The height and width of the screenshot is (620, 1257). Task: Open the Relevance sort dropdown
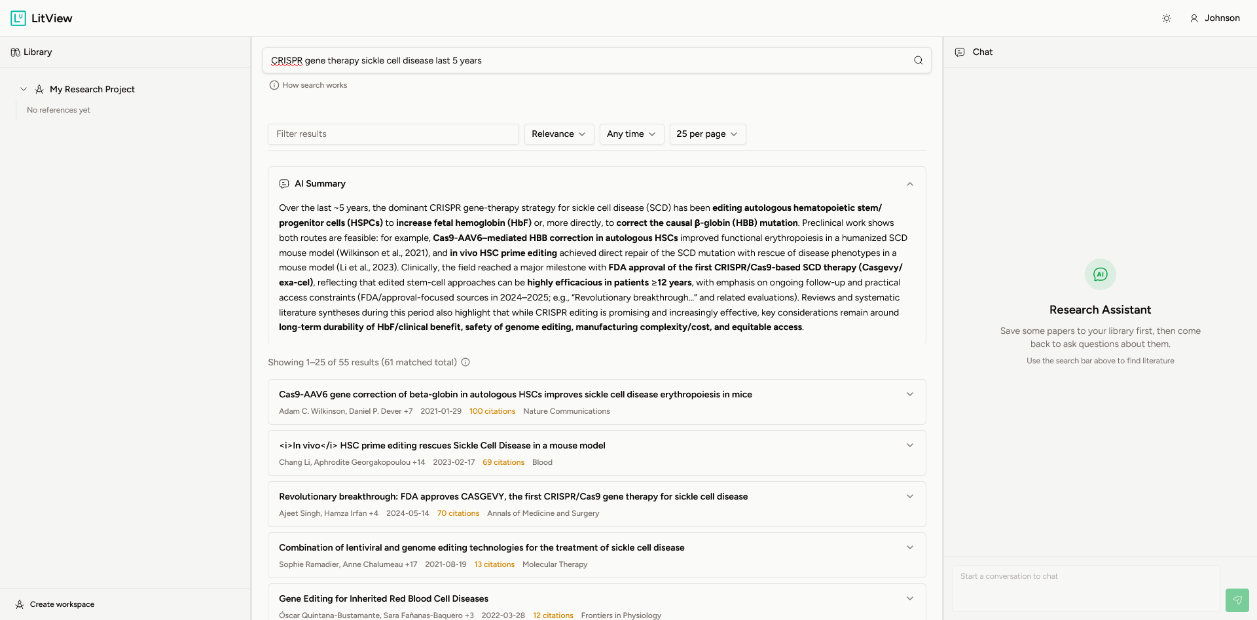(558, 134)
